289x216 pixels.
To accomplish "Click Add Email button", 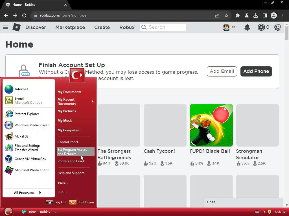I will pyautogui.click(x=222, y=71).
